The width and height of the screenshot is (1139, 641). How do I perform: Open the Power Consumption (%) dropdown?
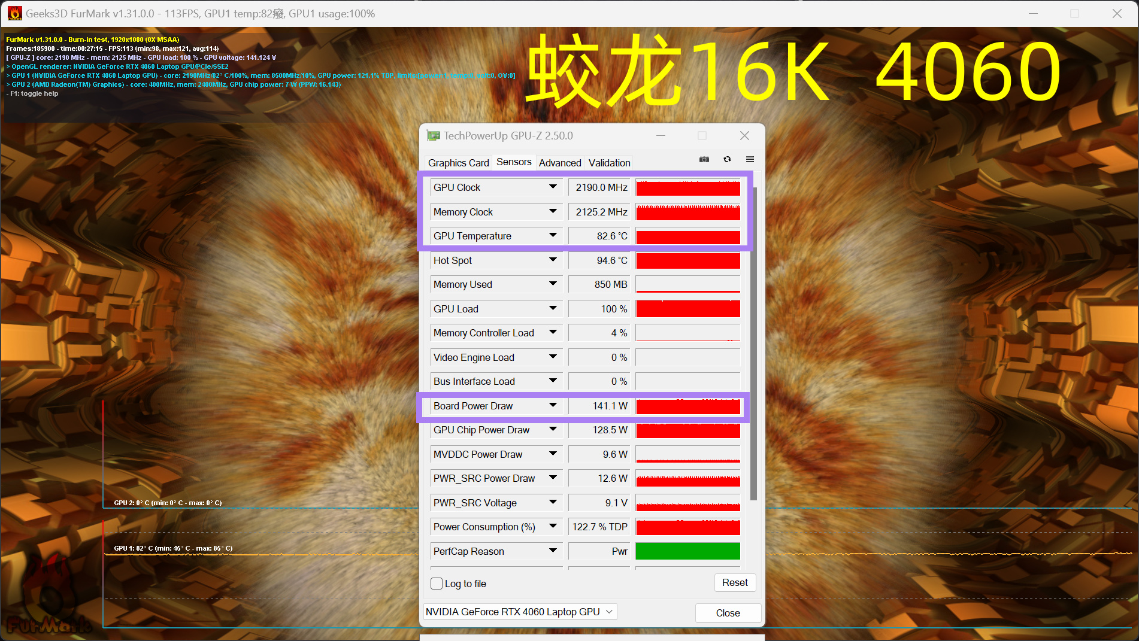click(553, 527)
